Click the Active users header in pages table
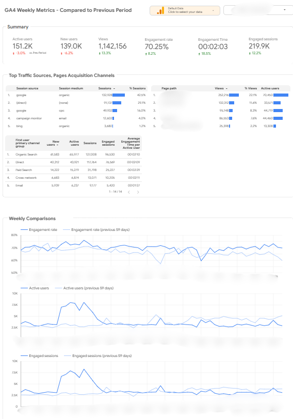Image resolution: width=293 pixels, height=419 pixels. pyautogui.click(x=270, y=88)
